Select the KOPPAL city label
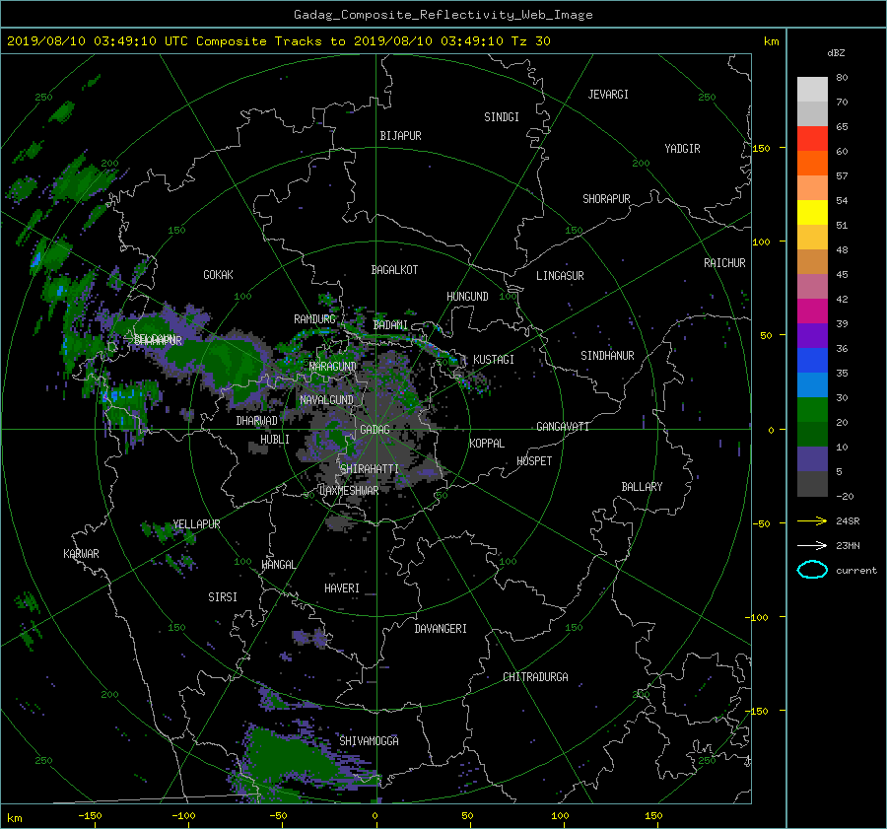The height and width of the screenshot is (829, 887). tap(487, 444)
